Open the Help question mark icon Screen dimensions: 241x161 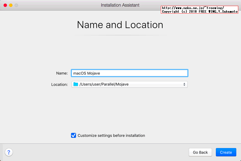coord(9,152)
